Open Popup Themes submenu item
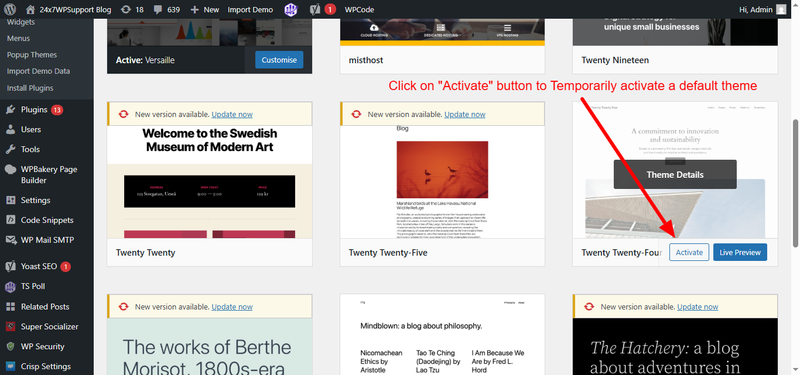Image resolution: width=800 pixels, height=375 pixels. (32, 54)
